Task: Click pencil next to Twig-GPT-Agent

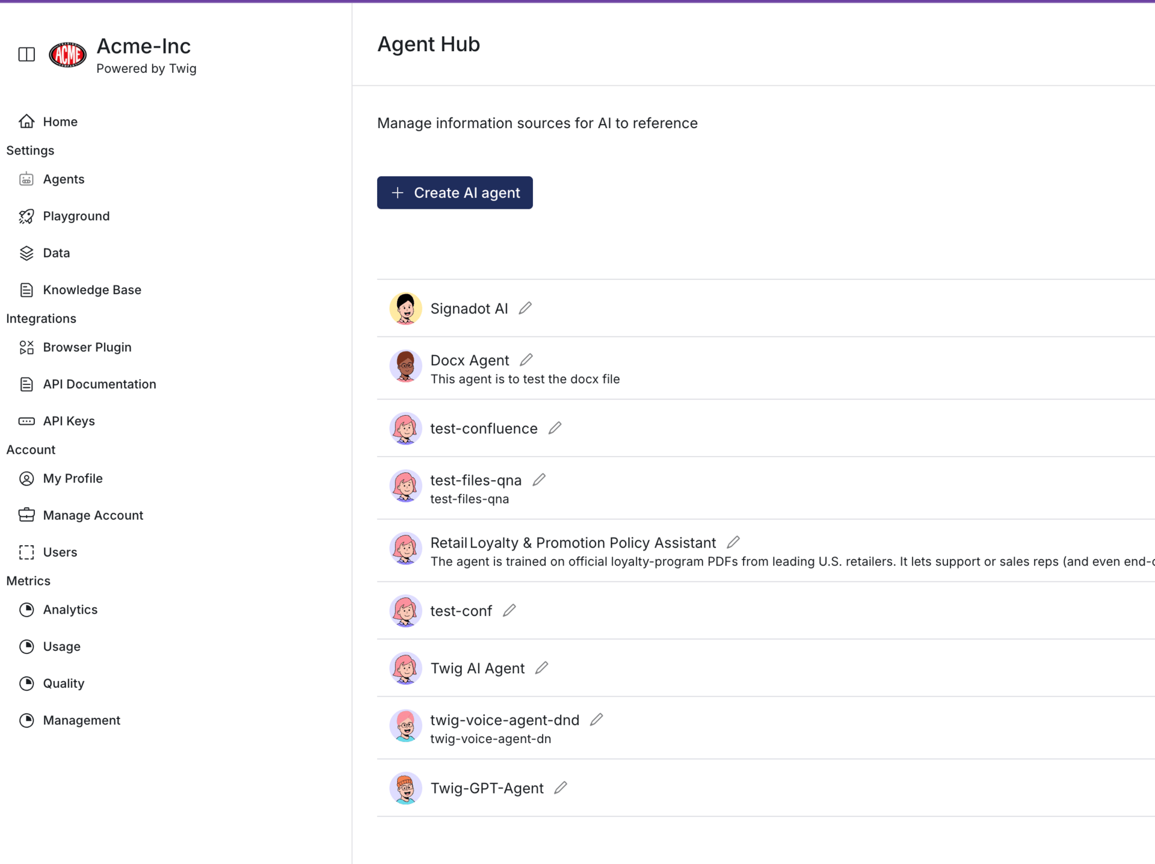Action: point(561,788)
